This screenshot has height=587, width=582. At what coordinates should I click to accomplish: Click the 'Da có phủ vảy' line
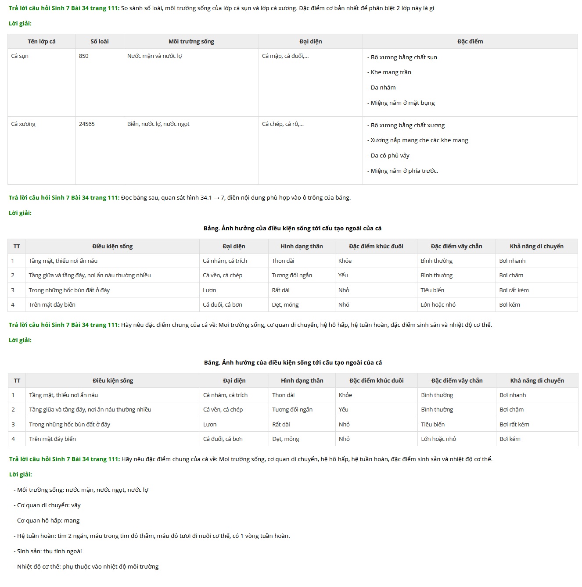[x=390, y=156]
